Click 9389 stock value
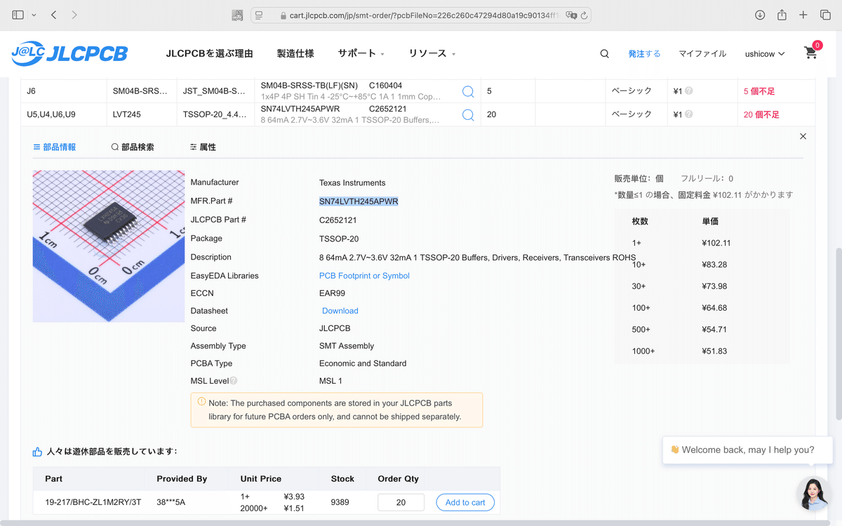The height and width of the screenshot is (526, 842). point(340,502)
